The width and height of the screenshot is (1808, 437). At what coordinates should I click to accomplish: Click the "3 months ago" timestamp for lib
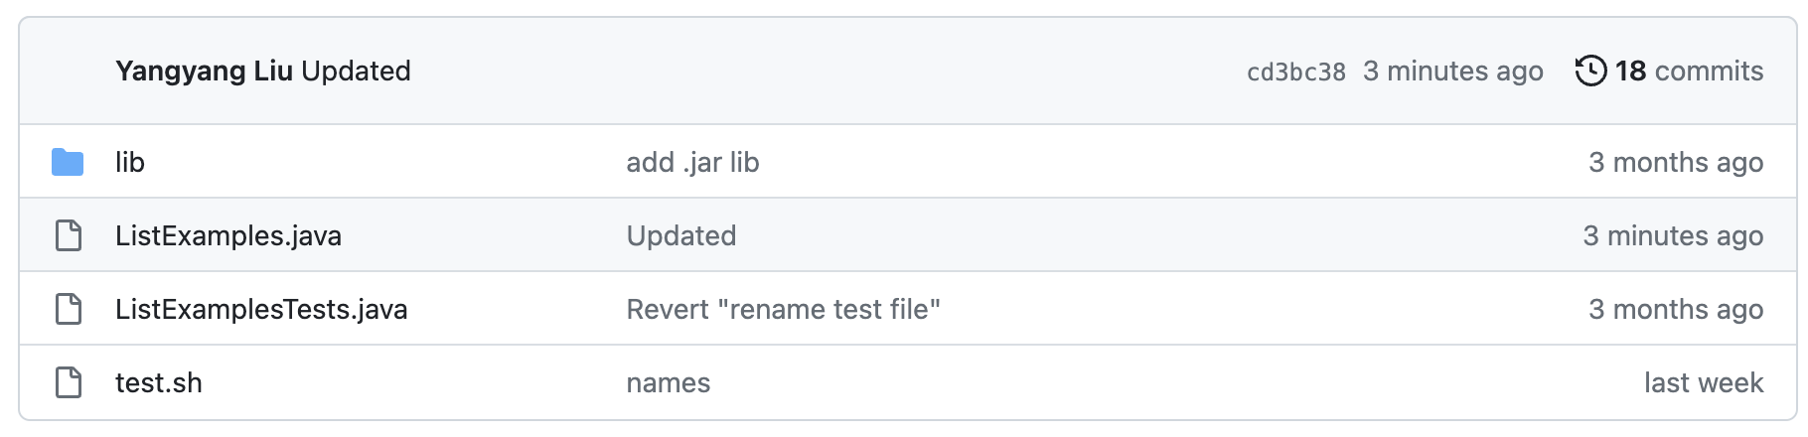[x=1676, y=162]
